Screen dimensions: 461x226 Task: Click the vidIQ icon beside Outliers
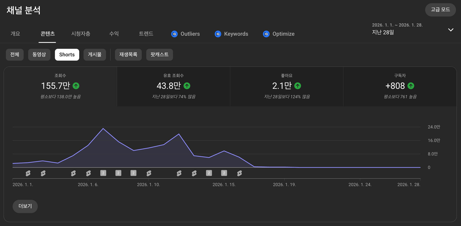click(174, 34)
